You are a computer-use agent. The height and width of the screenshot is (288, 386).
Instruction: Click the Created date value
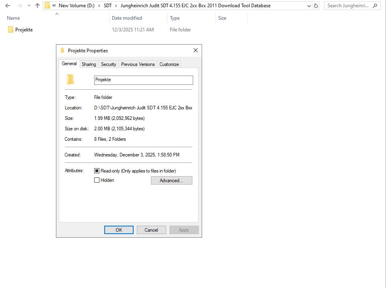point(136,155)
